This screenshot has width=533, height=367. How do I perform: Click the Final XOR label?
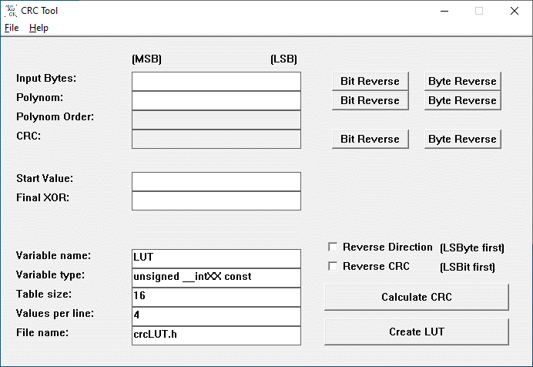click(x=43, y=197)
